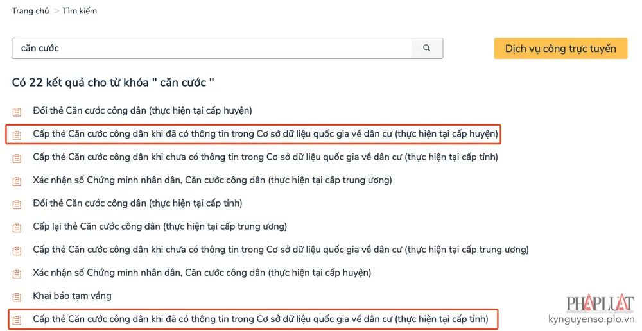The image size is (642, 331).
Task: Click Tìm kiếm breadcrumb
Action: point(80,11)
